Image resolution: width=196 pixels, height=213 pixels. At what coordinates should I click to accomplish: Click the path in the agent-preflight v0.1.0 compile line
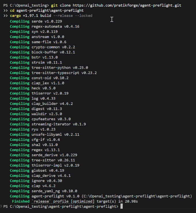point(137,196)
